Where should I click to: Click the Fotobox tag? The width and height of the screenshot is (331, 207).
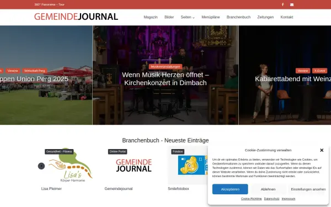tap(178, 152)
